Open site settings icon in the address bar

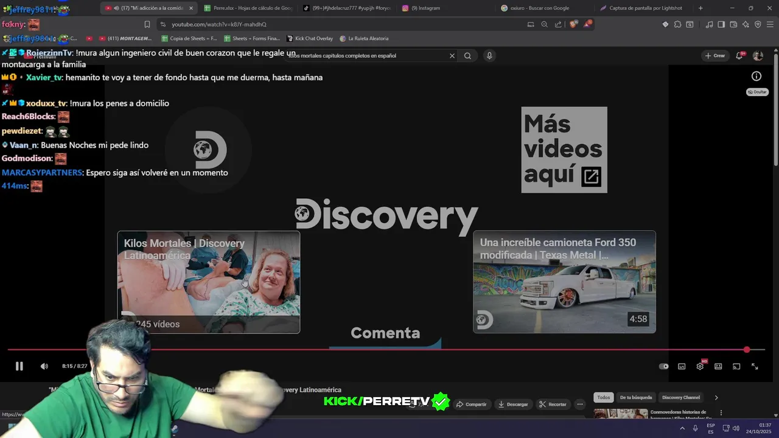[x=162, y=24]
